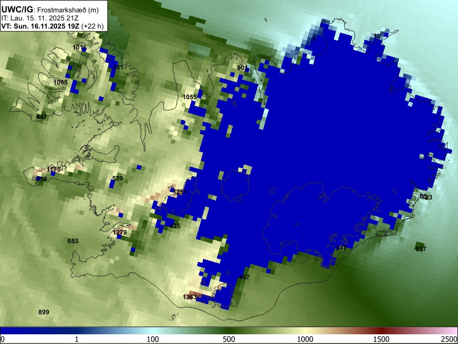Click the 'IT: Lau. 15. 11. 2025 21Z' line

click(40, 18)
